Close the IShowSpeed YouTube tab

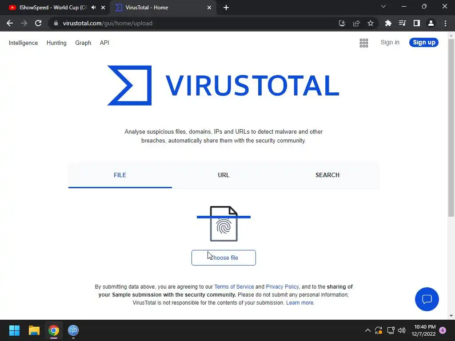pyautogui.click(x=103, y=8)
